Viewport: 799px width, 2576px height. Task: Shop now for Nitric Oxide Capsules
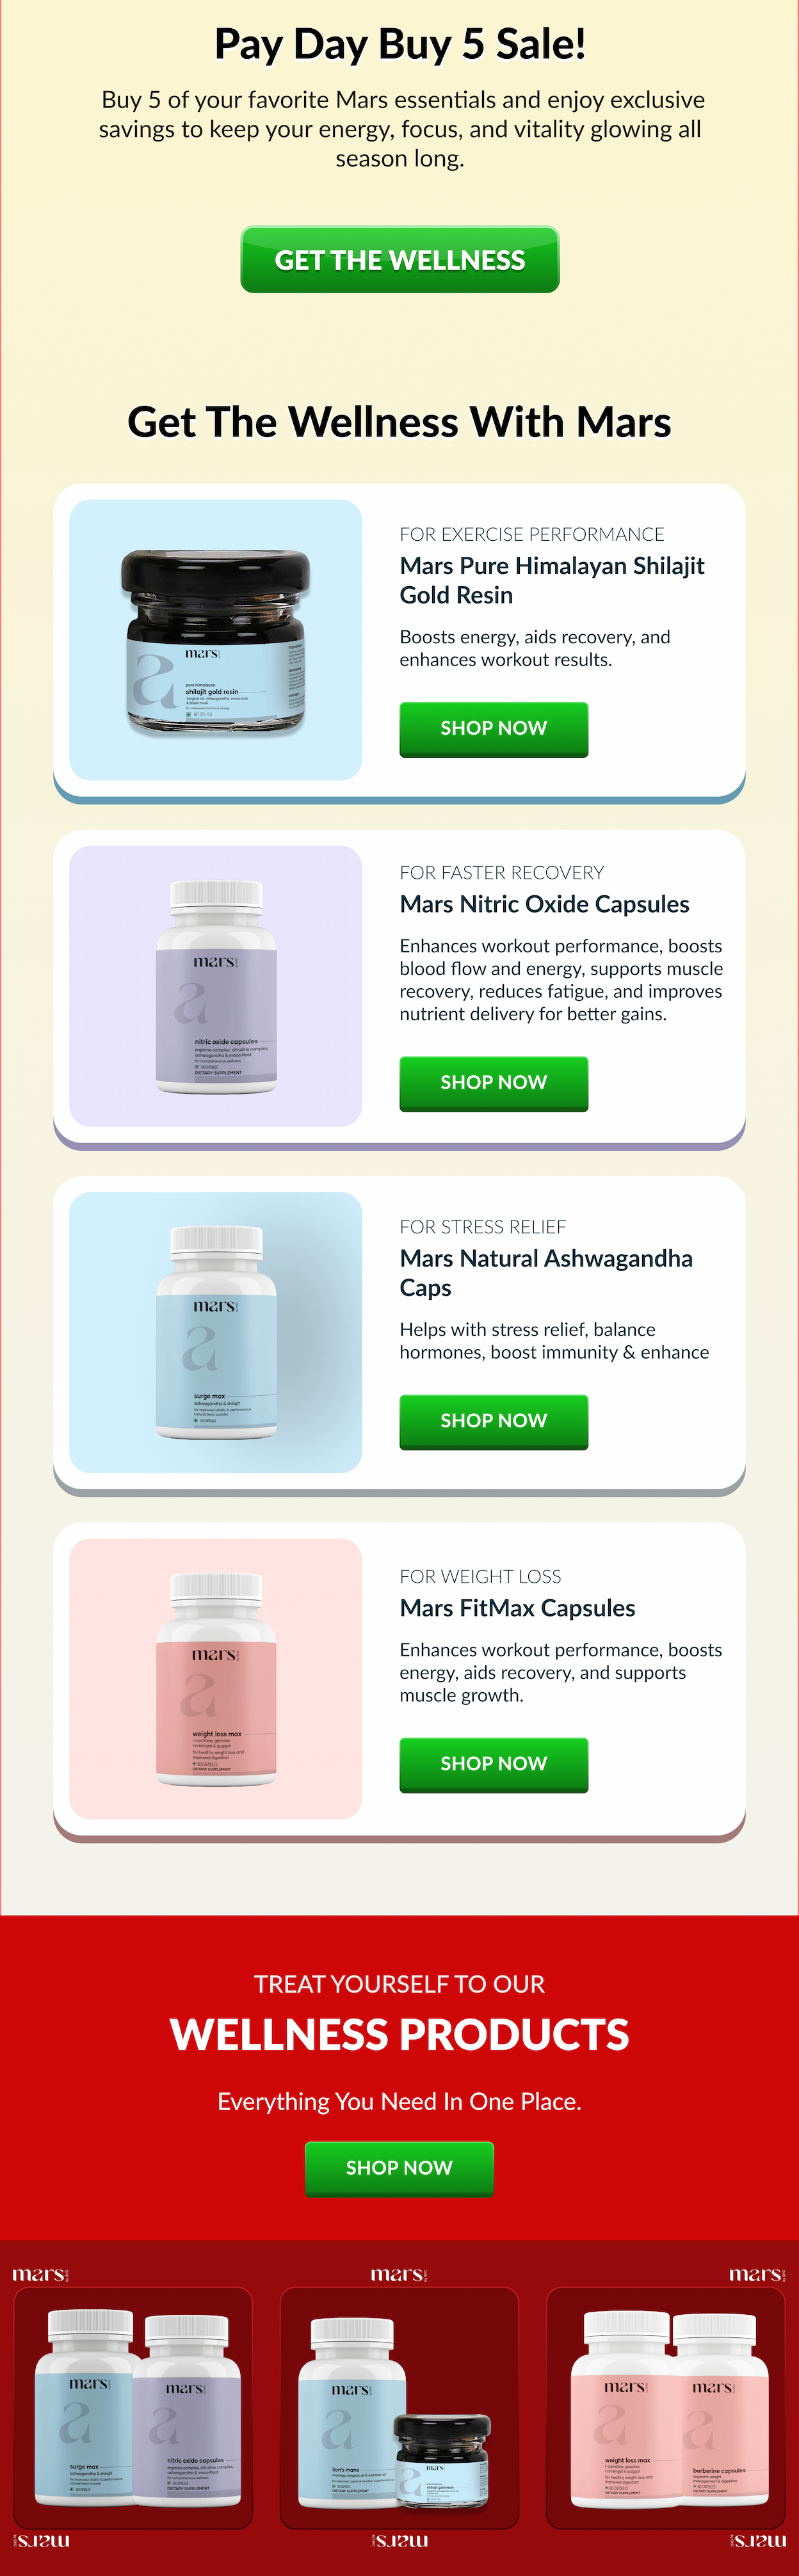[x=494, y=1083]
